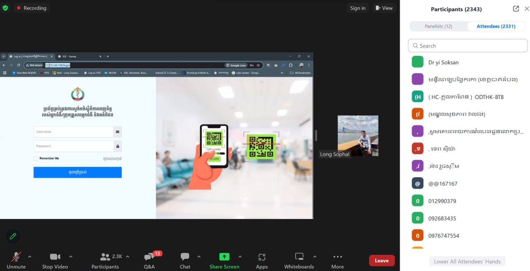Click the Username input field

pyautogui.click(x=74, y=132)
